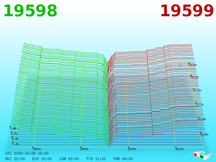This screenshot has width=216, height=162.
Task: Click the 0.2k volume axis label
Action: [x=15, y=139]
